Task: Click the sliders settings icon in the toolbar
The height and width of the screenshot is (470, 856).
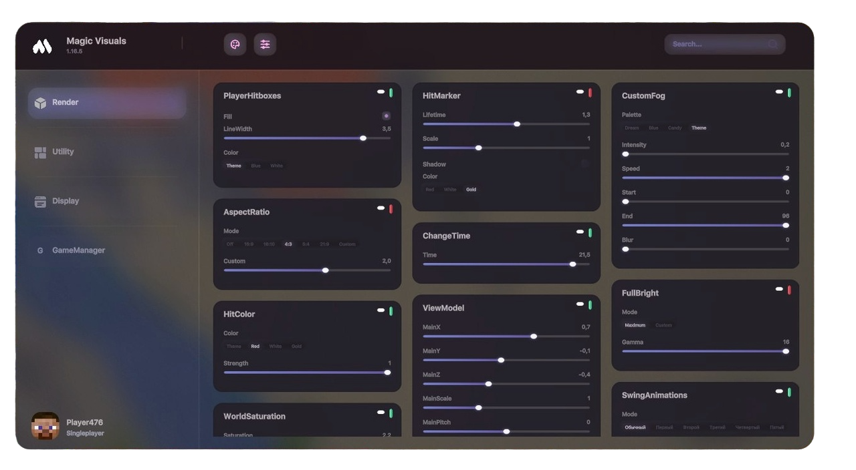Action: (x=264, y=44)
